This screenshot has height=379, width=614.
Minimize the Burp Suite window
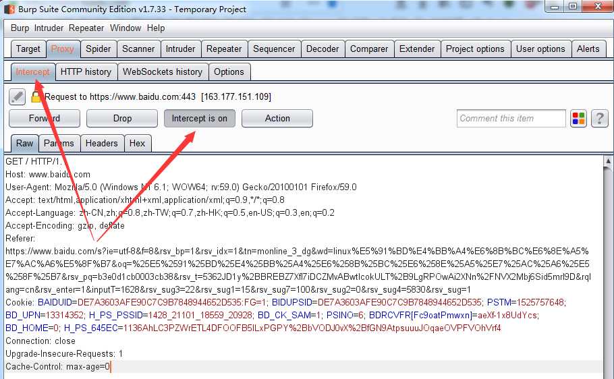pos(555,7)
